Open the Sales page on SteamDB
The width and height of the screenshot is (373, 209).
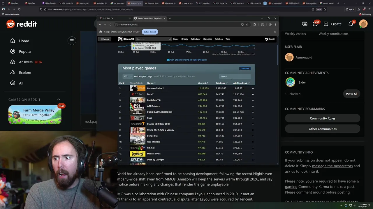click(x=176, y=39)
